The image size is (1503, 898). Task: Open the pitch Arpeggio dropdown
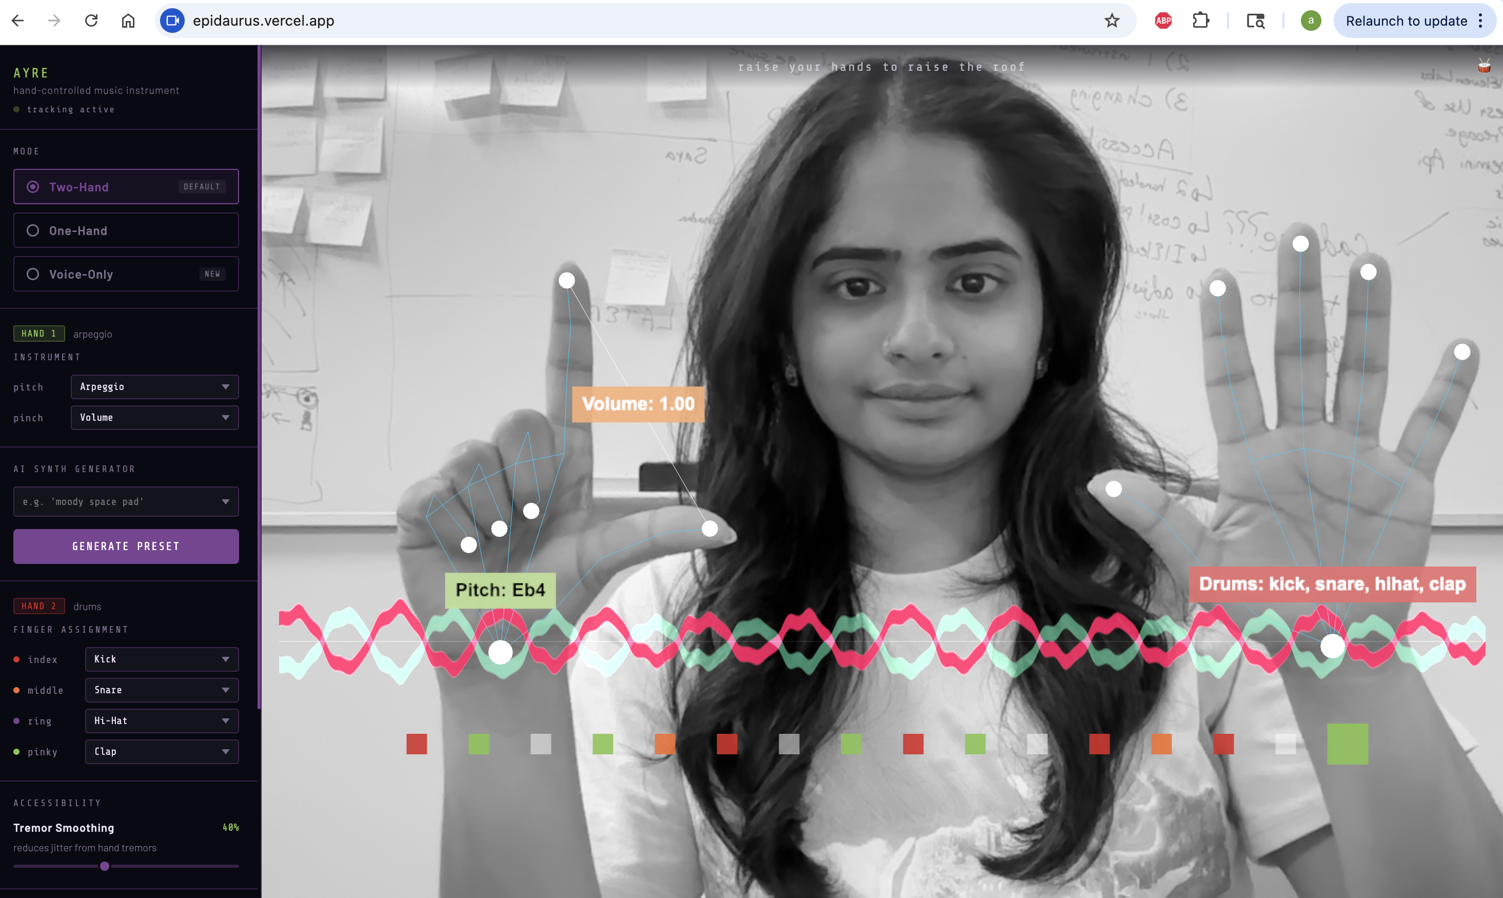pos(154,387)
